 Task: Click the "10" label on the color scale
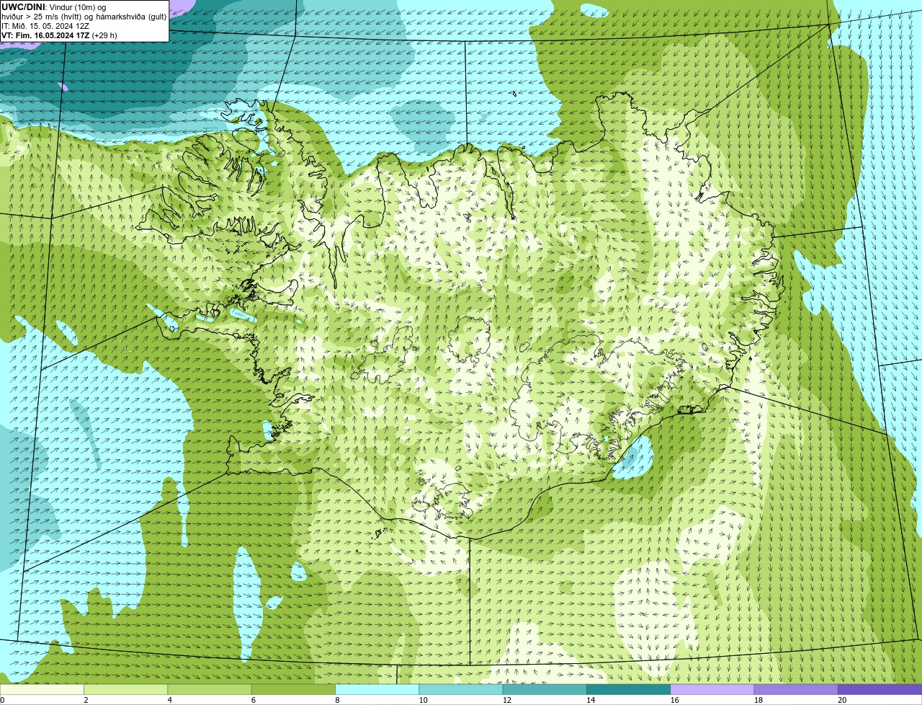[423, 700]
